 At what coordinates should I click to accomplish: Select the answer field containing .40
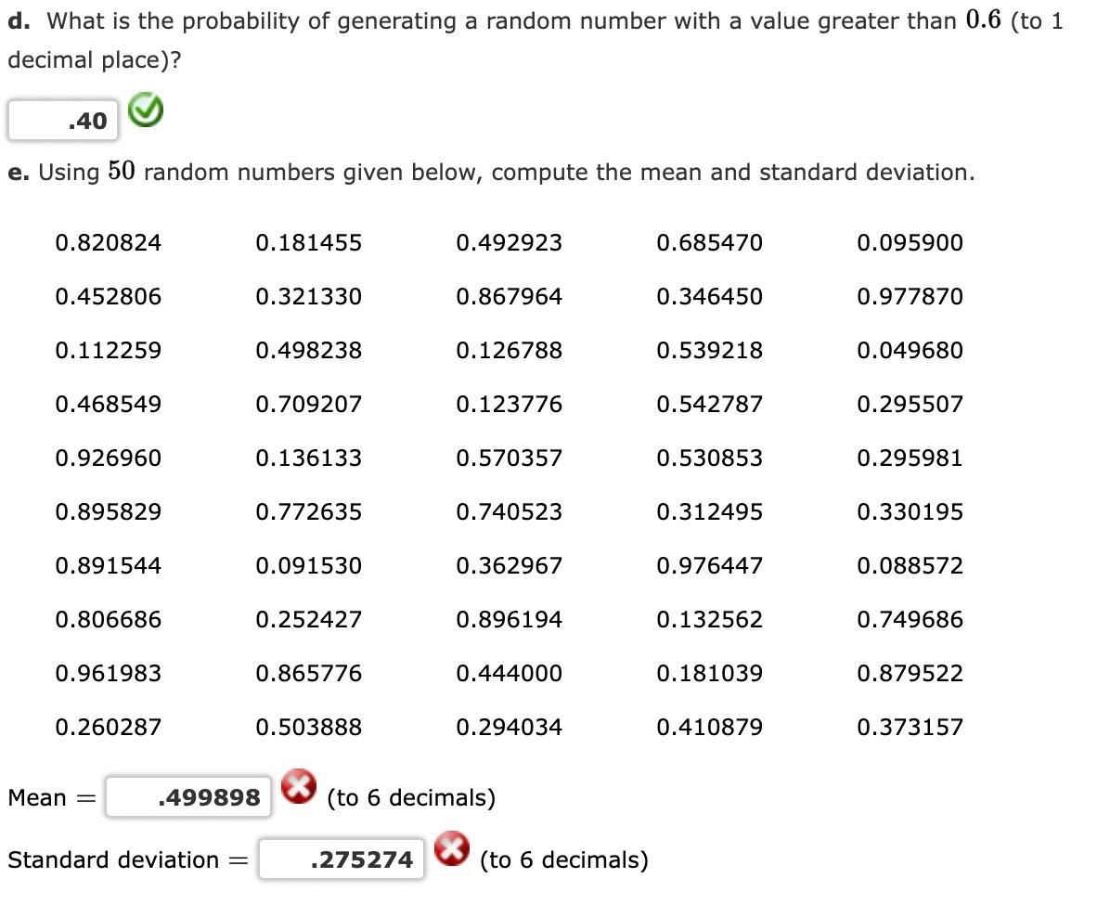click(x=61, y=119)
